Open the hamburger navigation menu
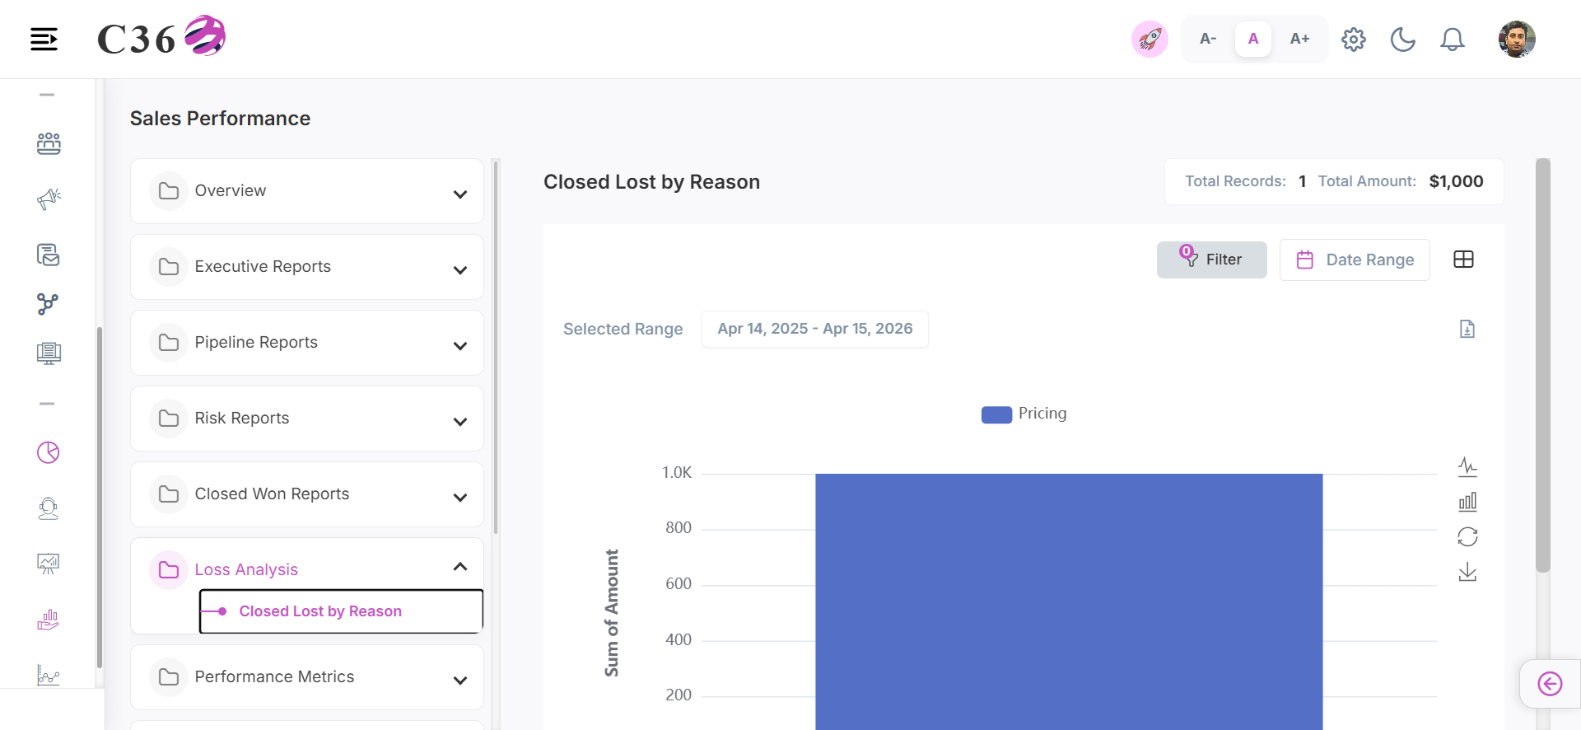Viewport: 1581px width, 730px height. (44, 39)
